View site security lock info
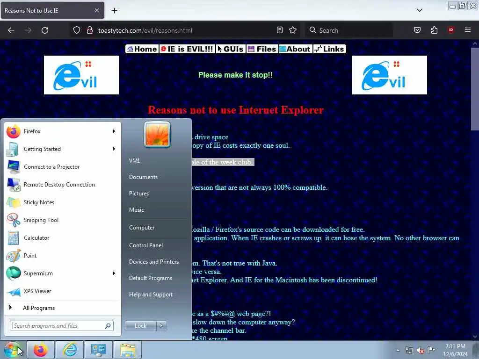The width and height of the screenshot is (479, 359). (x=90, y=30)
